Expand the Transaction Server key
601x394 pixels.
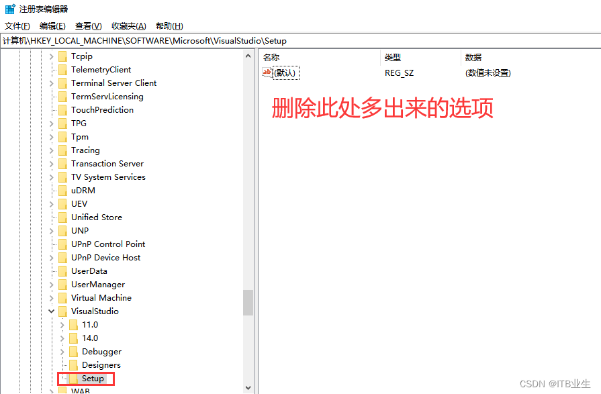click(51, 164)
